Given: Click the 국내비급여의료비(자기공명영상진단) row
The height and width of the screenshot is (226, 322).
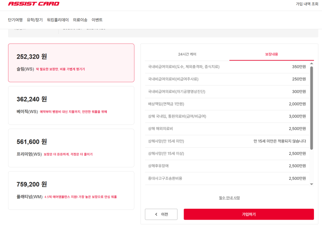Looking at the screenshot, I should coord(227,92).
